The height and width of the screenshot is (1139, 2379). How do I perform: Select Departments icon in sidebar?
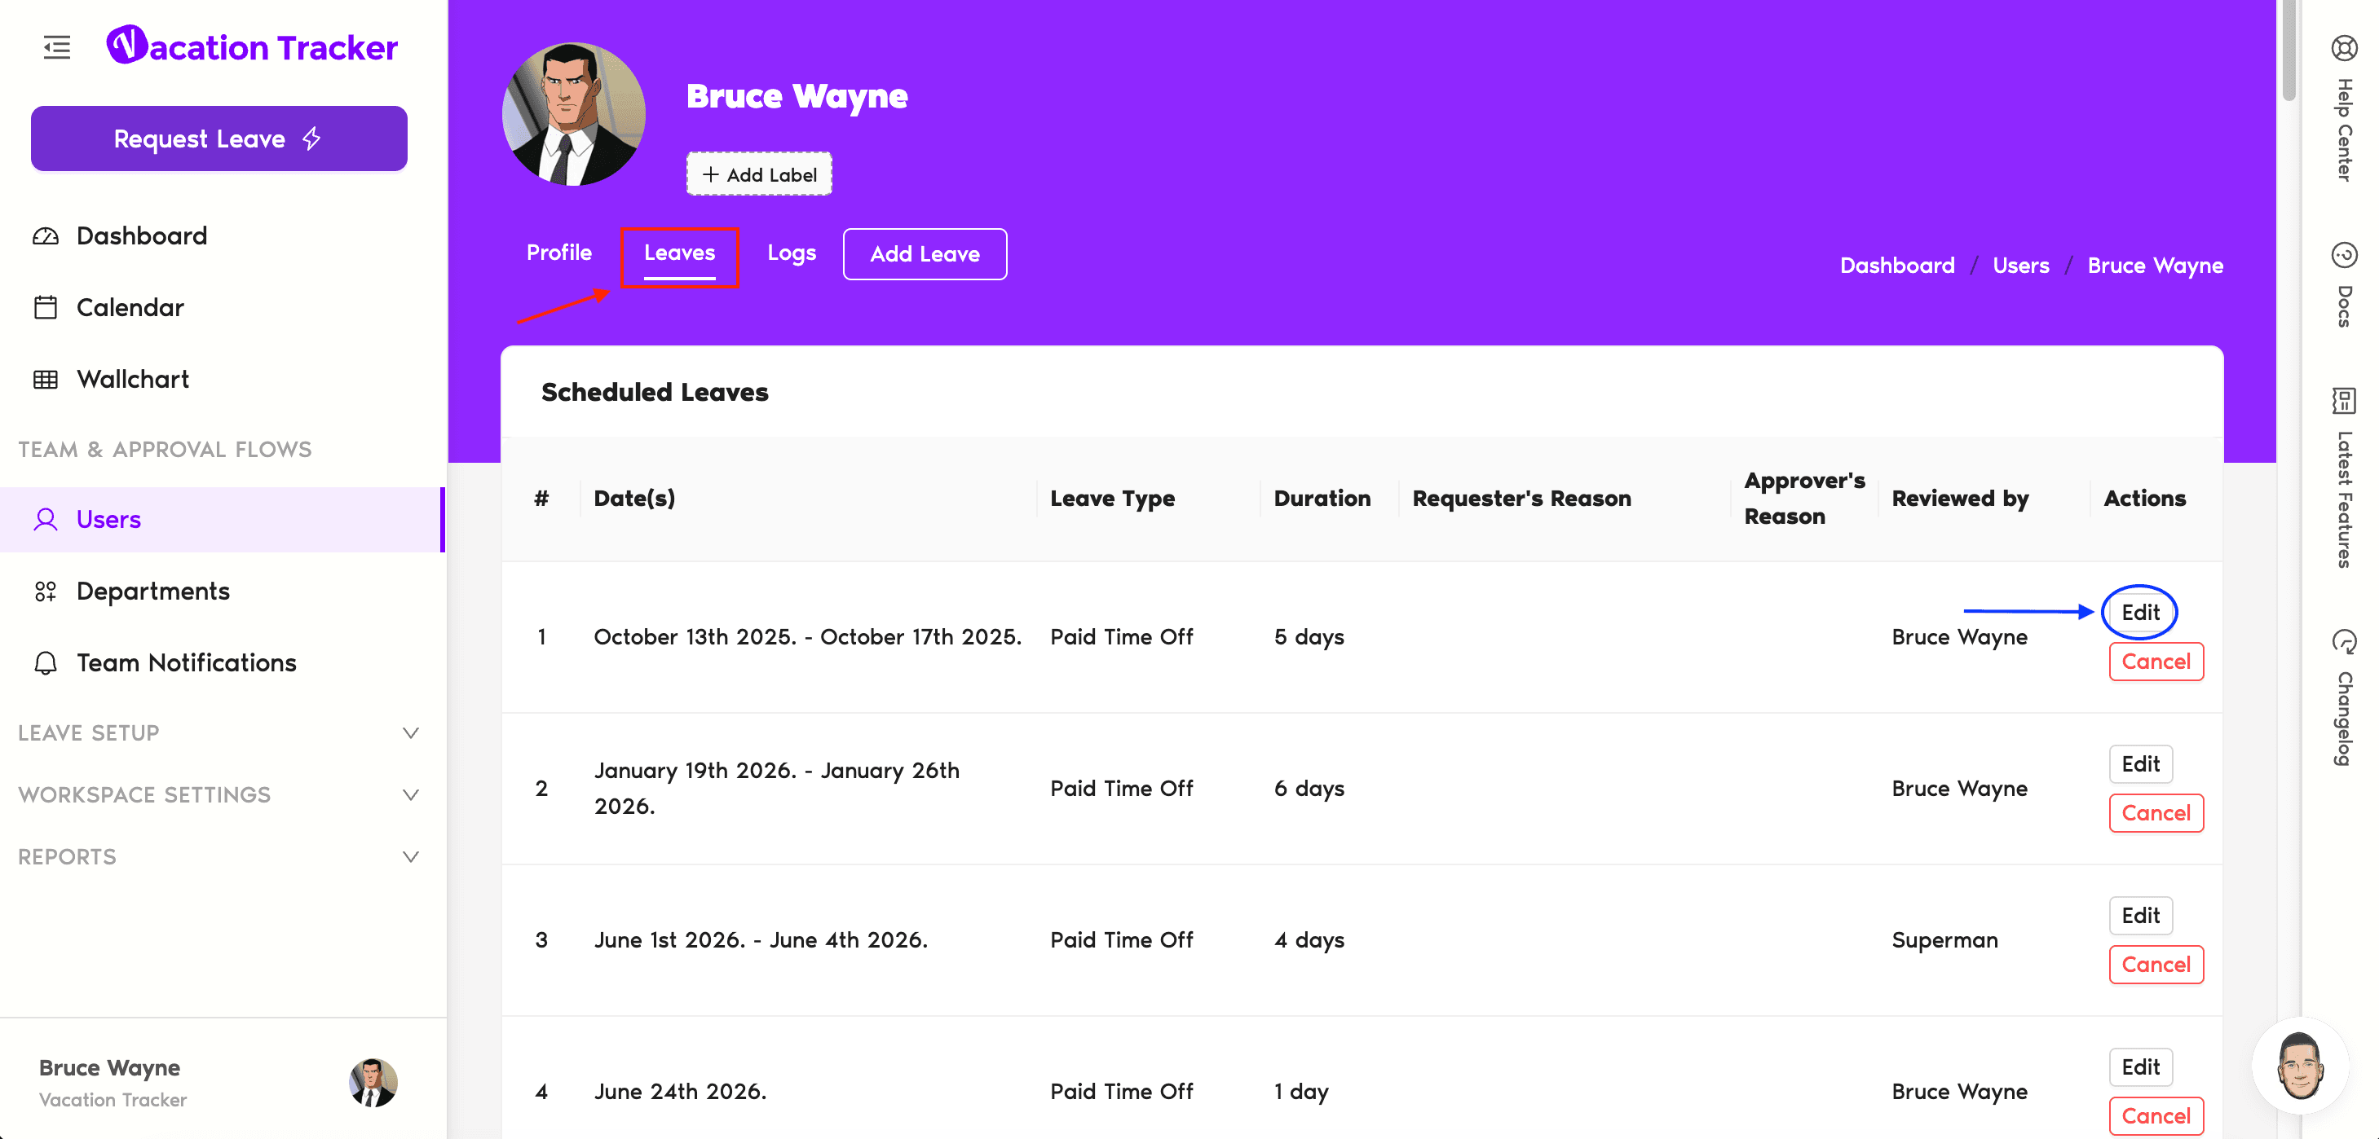[46, 591]
